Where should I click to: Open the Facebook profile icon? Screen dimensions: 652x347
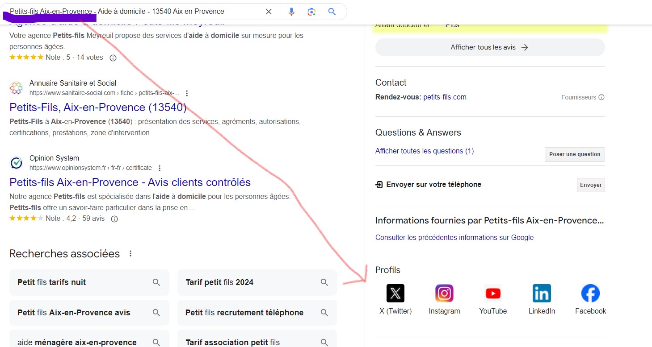pyautogui.click(x=590, y=293)
